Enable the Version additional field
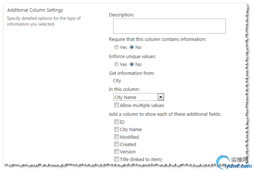254x172 pixels. click(x=116, y=152)
